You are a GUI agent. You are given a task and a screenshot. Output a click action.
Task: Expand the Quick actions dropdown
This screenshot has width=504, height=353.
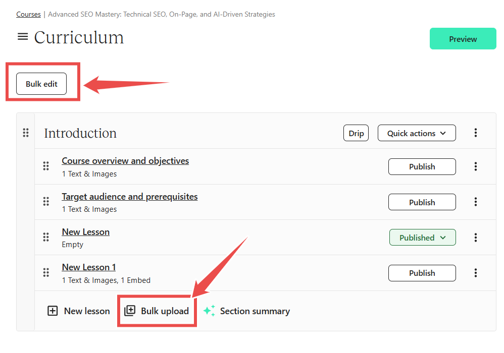point(417,133)
